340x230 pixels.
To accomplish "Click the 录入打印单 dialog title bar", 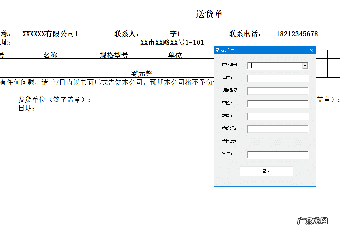I will coord(261,50).
